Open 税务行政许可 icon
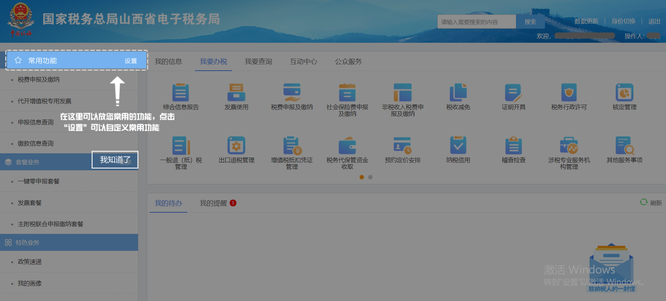666x301 pixels. coord(569,93)
